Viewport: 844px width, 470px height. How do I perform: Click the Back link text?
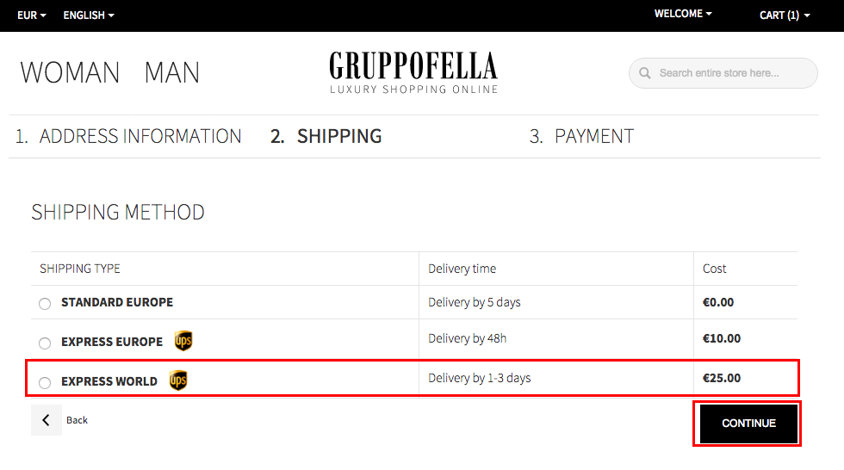(77, 420)
